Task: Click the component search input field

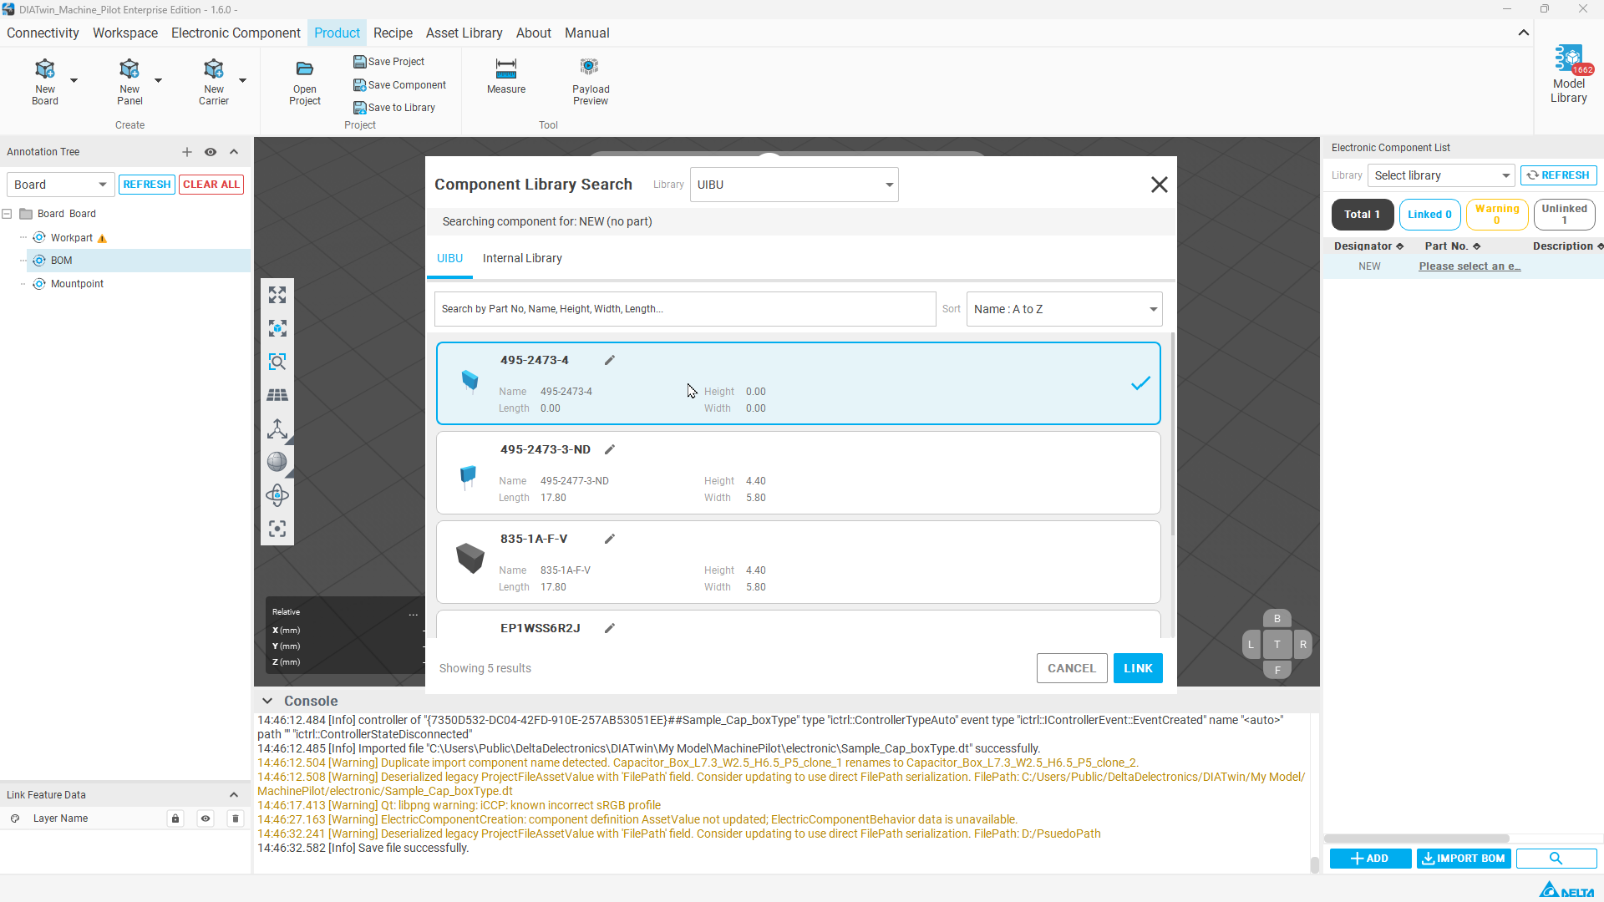Action: pos(685,309)
